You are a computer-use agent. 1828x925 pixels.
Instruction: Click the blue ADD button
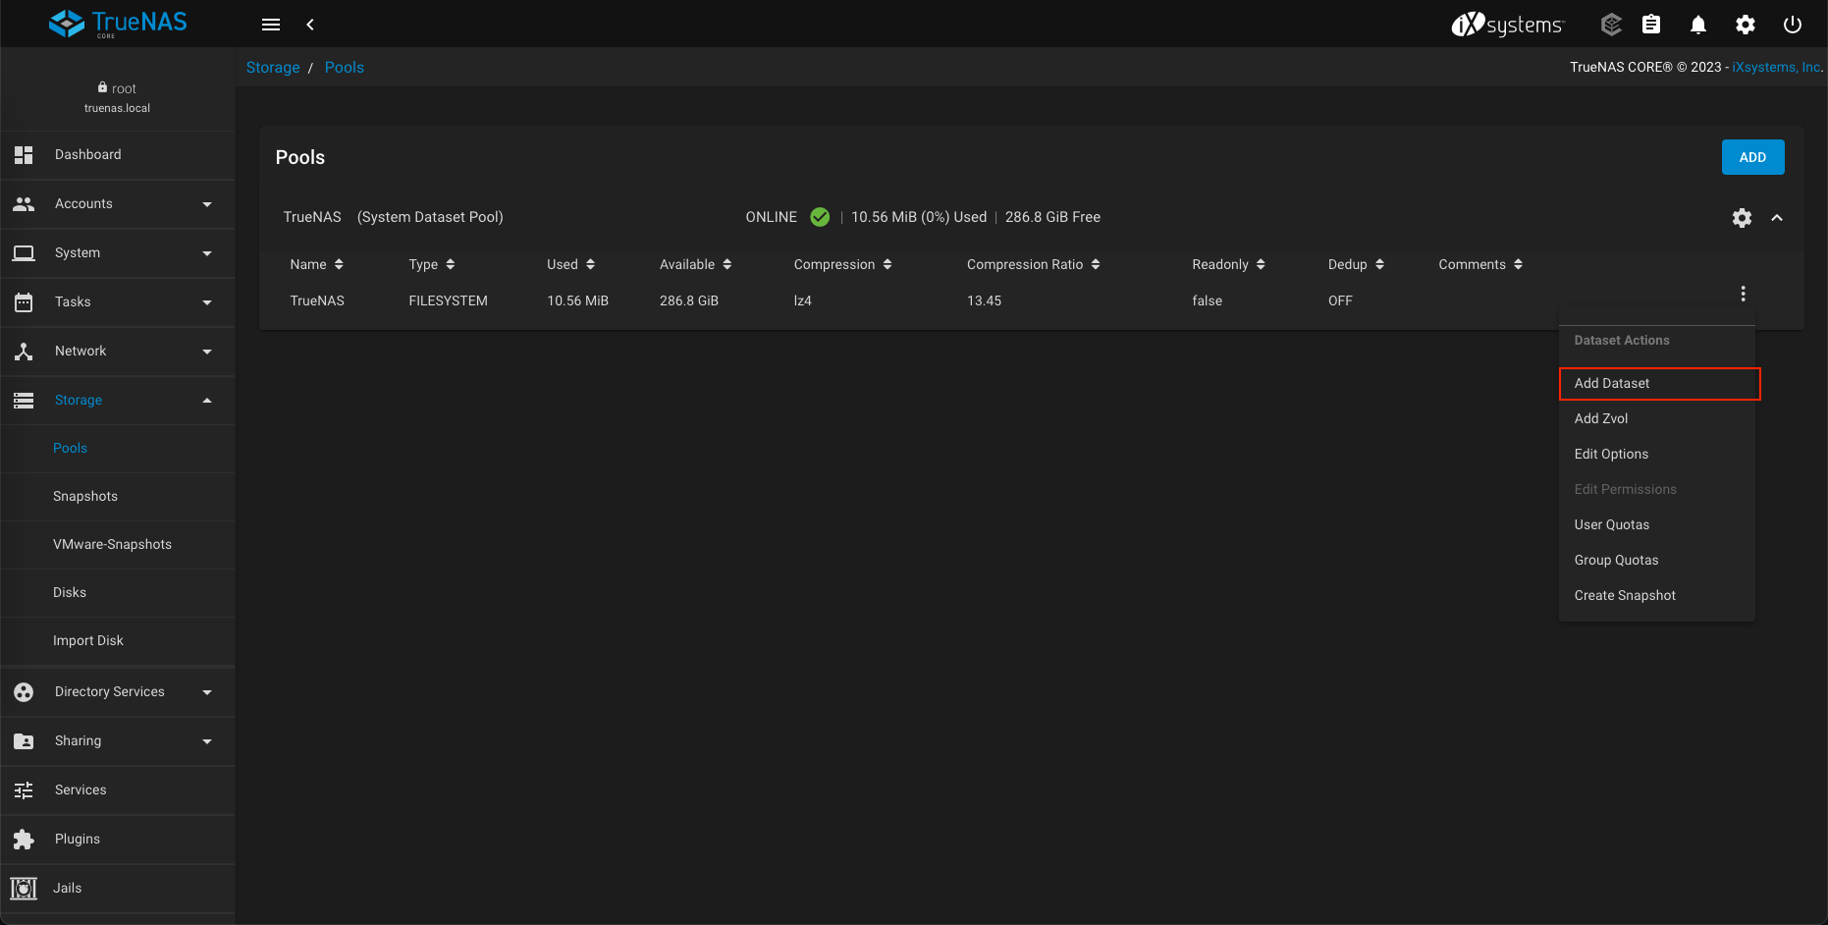[1752, 157]
